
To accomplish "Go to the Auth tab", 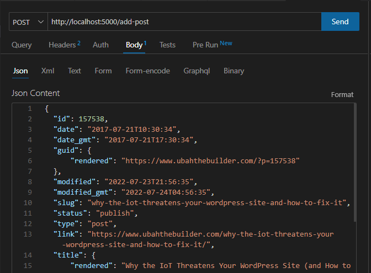I will coord(100,45).
